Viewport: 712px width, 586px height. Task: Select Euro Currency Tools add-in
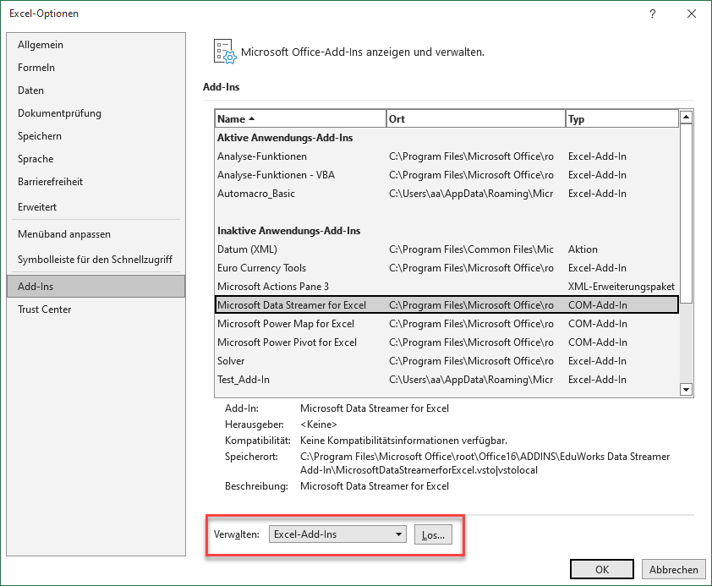[x=446, y=268]
